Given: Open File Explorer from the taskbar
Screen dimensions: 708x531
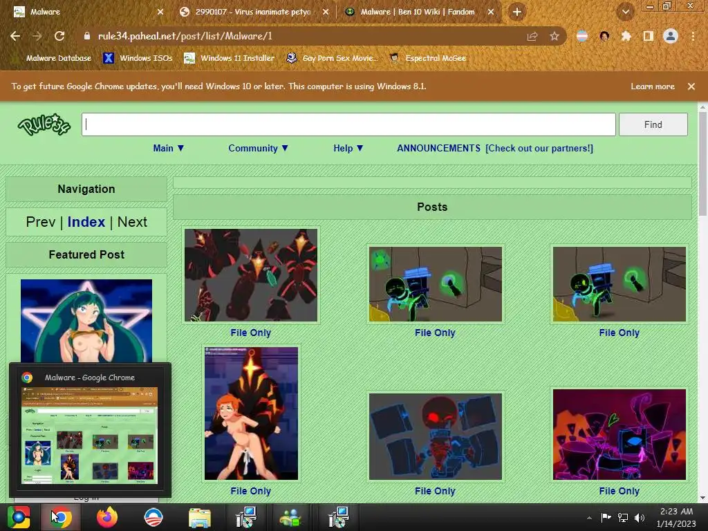Looking at the screenshot, I should pos(199,517).
